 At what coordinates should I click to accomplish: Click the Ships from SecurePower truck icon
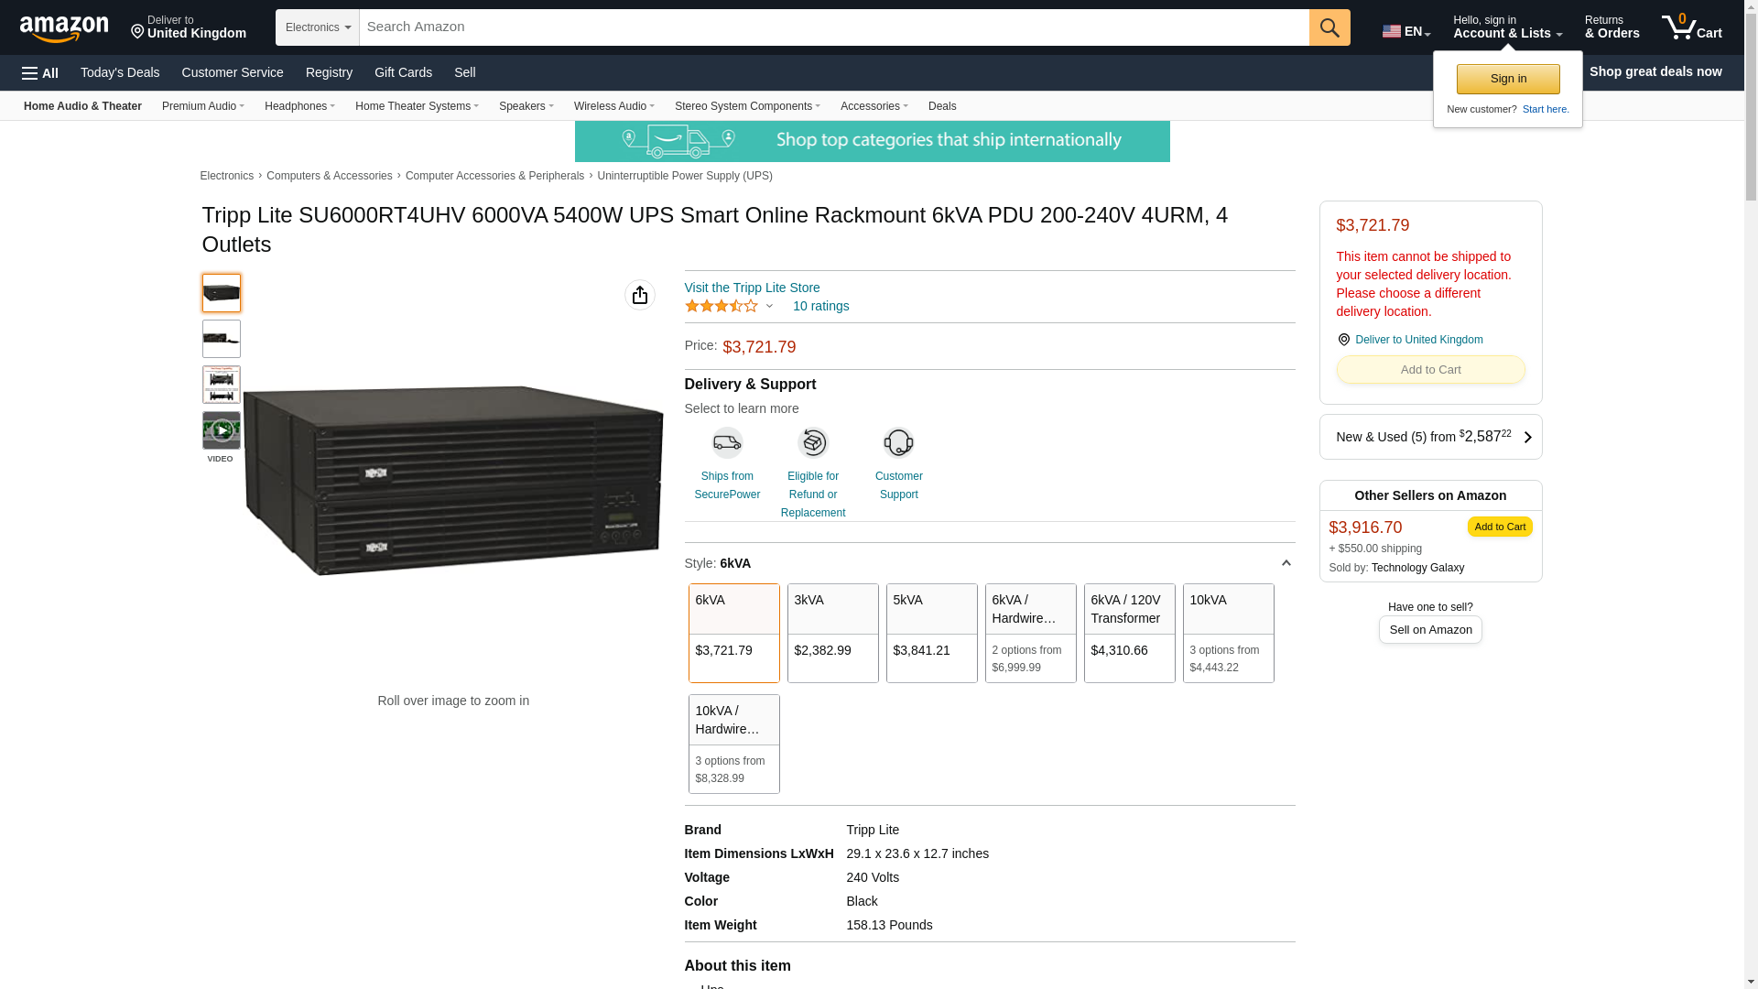tap(727, 443)
